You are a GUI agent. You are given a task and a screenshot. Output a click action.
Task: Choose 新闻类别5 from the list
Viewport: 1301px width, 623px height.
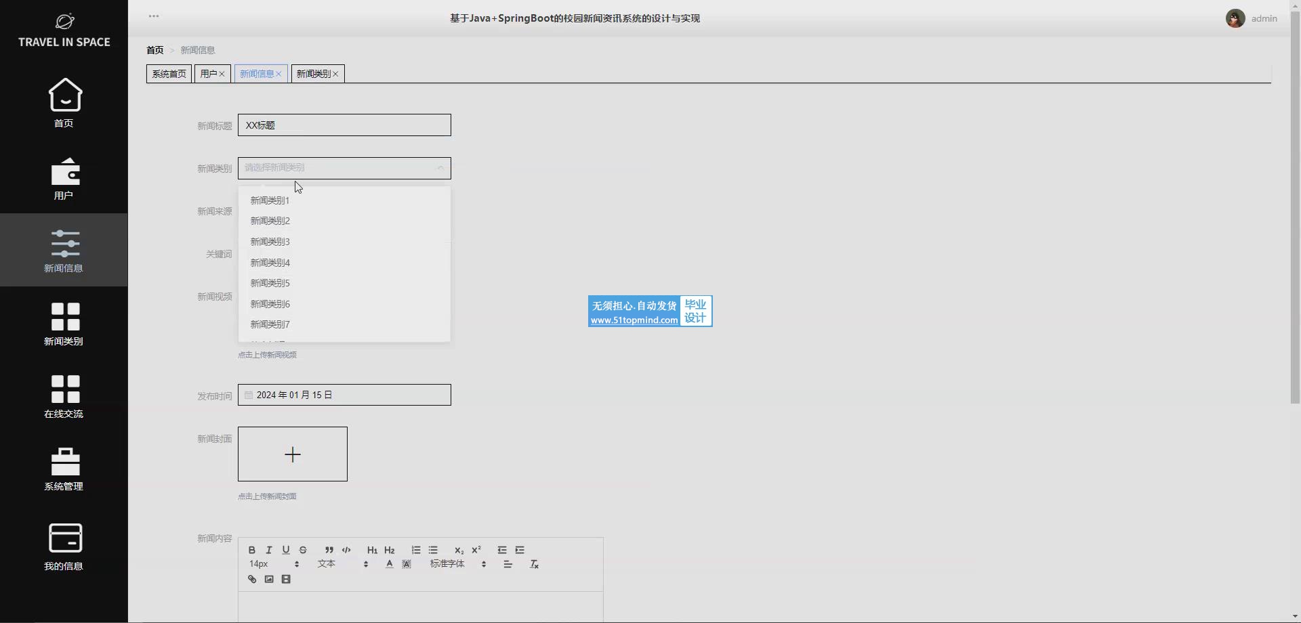344,283
